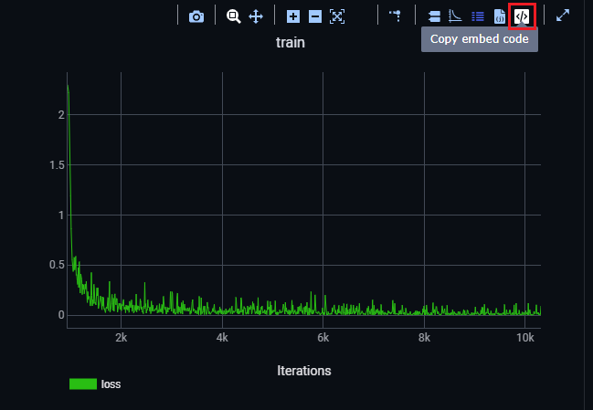Viewport: 593px width, 410px height.
Task: Select the magnifier Zoom tool
Action: coord(234,16)
